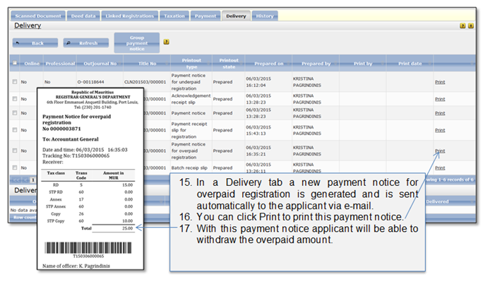Switch to the Taxation tab

[x=174, y=16]
